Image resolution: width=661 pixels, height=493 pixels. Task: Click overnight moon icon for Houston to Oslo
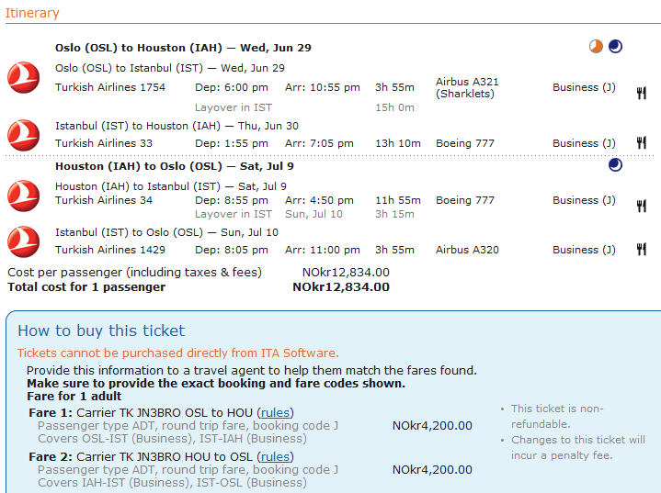point(615,165)
